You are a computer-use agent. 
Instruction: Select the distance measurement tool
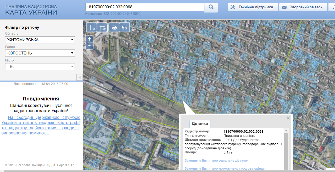pos(92,27)
